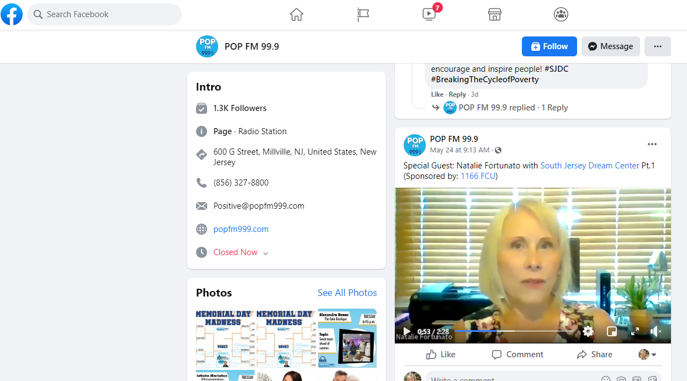Click the #BreakingTheCycleofPoverty hashtag
This screenshot has width=687, height=381.
485,80
